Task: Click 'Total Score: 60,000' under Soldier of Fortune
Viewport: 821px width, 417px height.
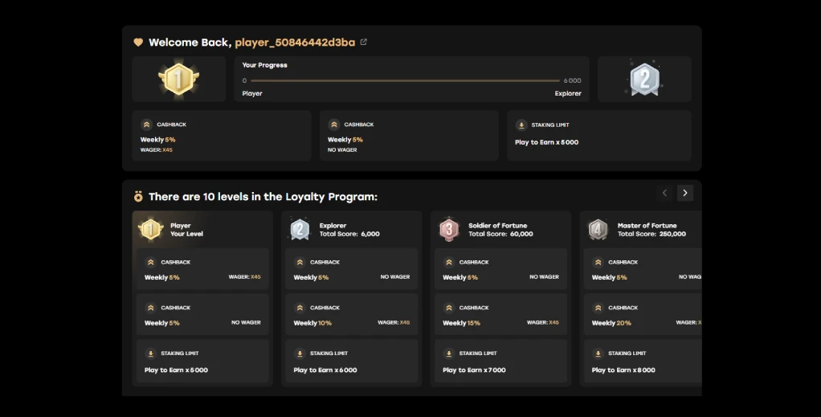Action: (x=500, y=234)
